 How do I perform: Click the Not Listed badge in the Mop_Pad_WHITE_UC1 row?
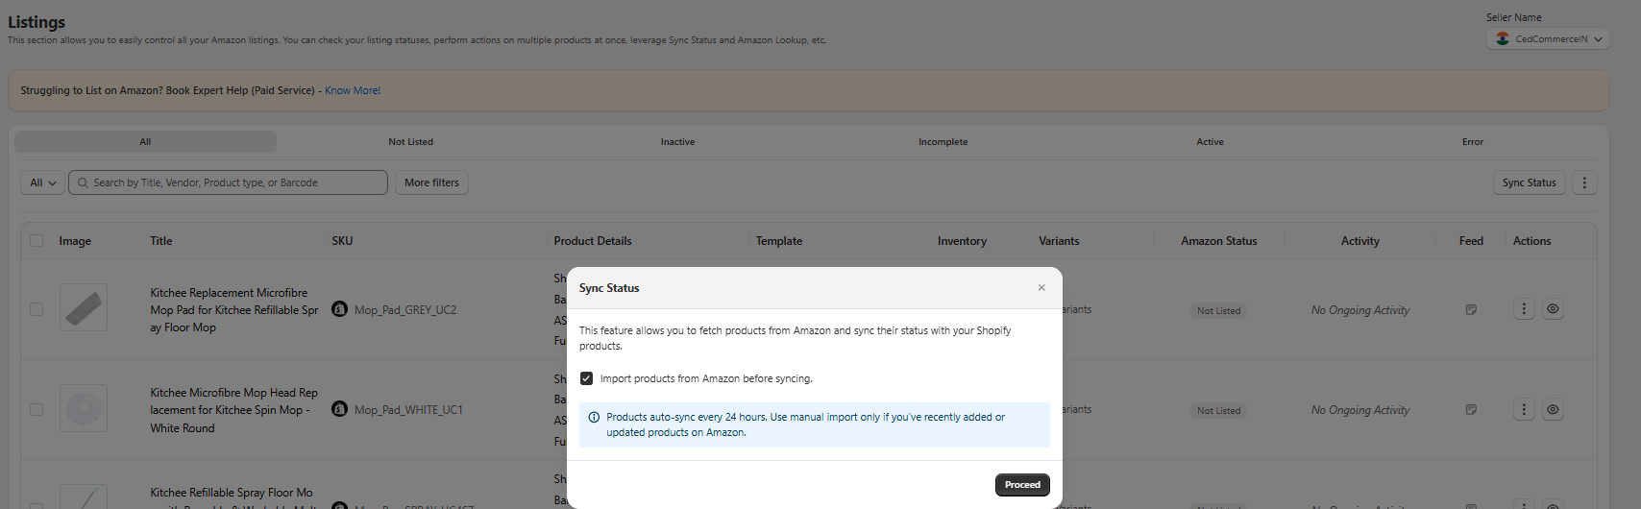1218,410
